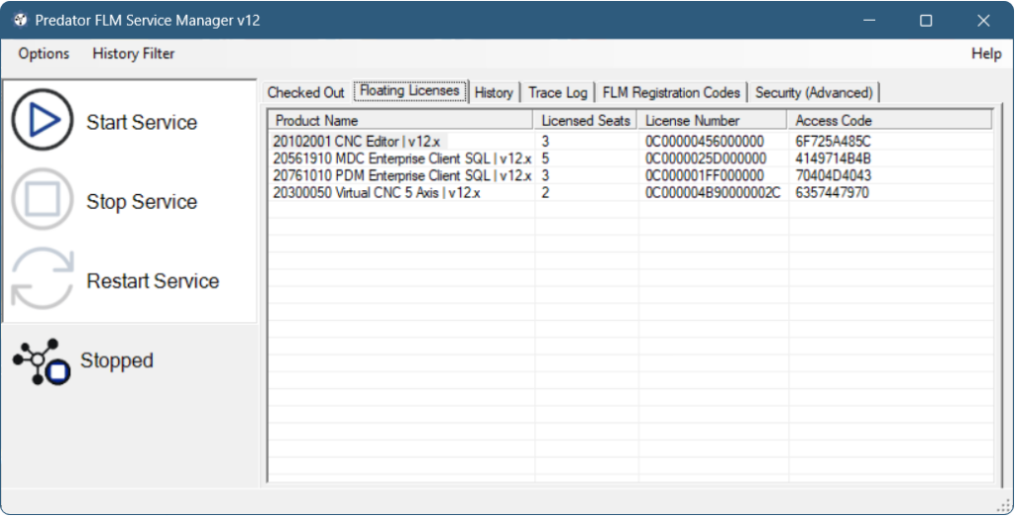1015x516 pixels.
Task: Select the 20300050 Virtual CNC 5 Axis row
Action: pyautogui.click(x=631, y=193)
